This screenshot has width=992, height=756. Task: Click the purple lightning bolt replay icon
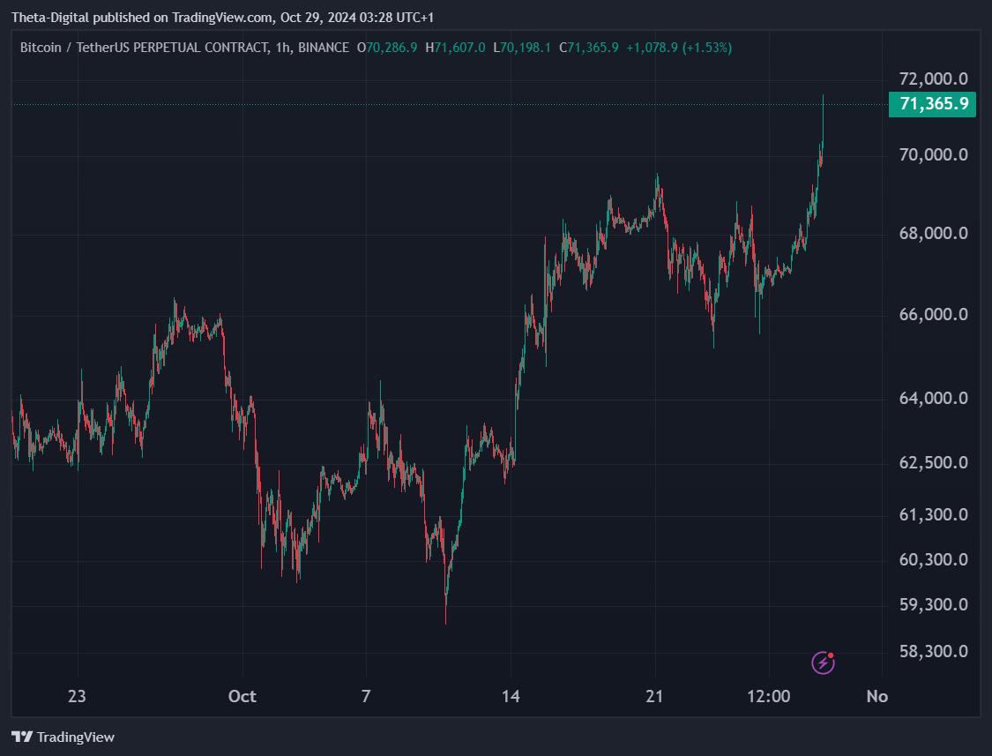tap(823, 662)
